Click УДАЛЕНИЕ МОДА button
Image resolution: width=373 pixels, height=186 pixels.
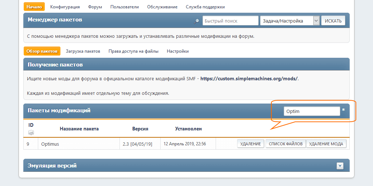(x=326, y=144)
